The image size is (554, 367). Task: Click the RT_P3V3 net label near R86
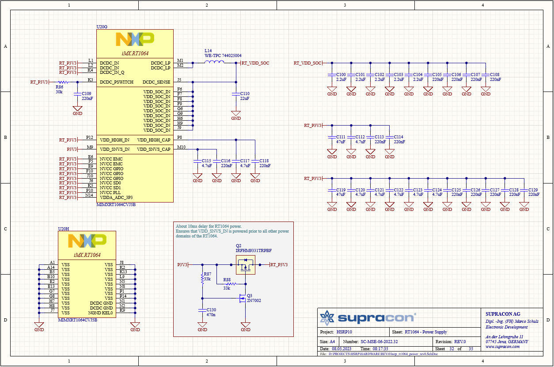point(39,82)
